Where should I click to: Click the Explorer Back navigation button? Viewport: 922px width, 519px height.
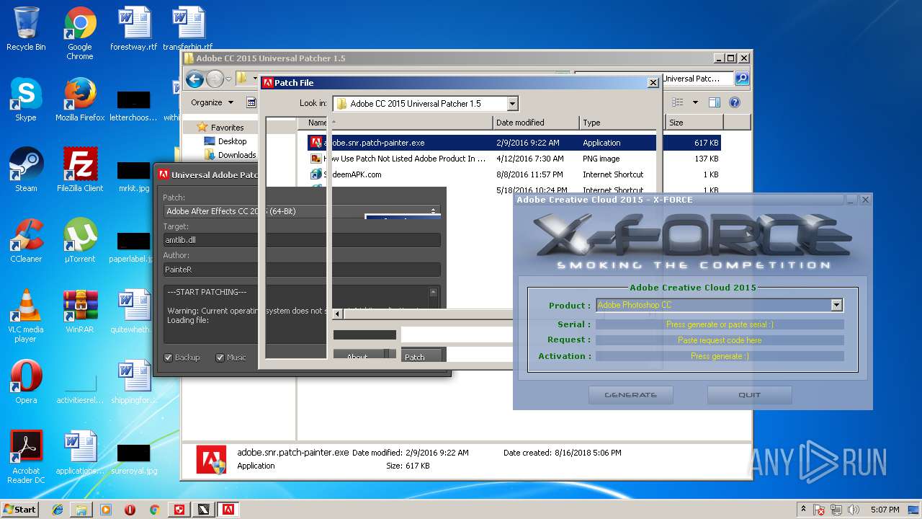[x=194, y=79]
